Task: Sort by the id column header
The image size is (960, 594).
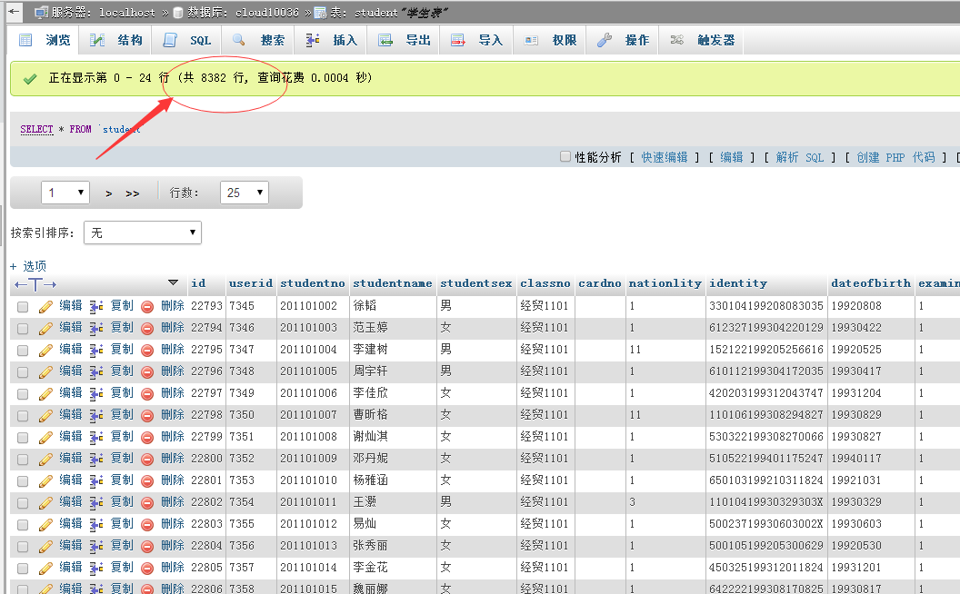Action: pos(198,283)
